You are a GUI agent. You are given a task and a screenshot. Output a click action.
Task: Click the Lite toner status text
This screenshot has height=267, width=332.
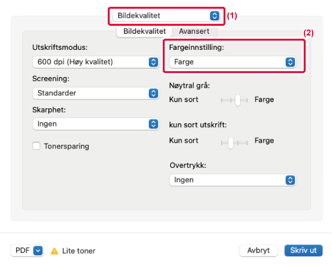pyautogui.click(x=79, y=251)
